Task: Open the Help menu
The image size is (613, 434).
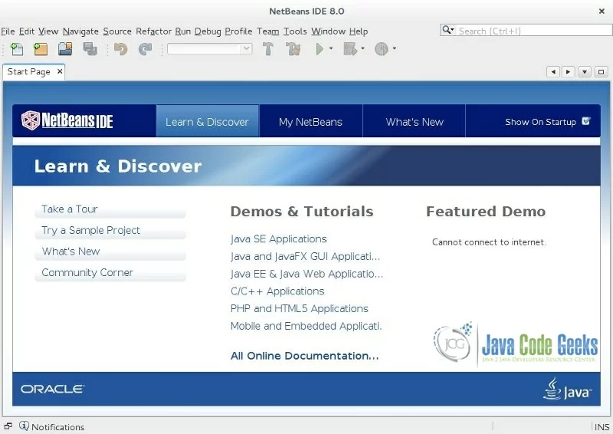Action: 359,31
